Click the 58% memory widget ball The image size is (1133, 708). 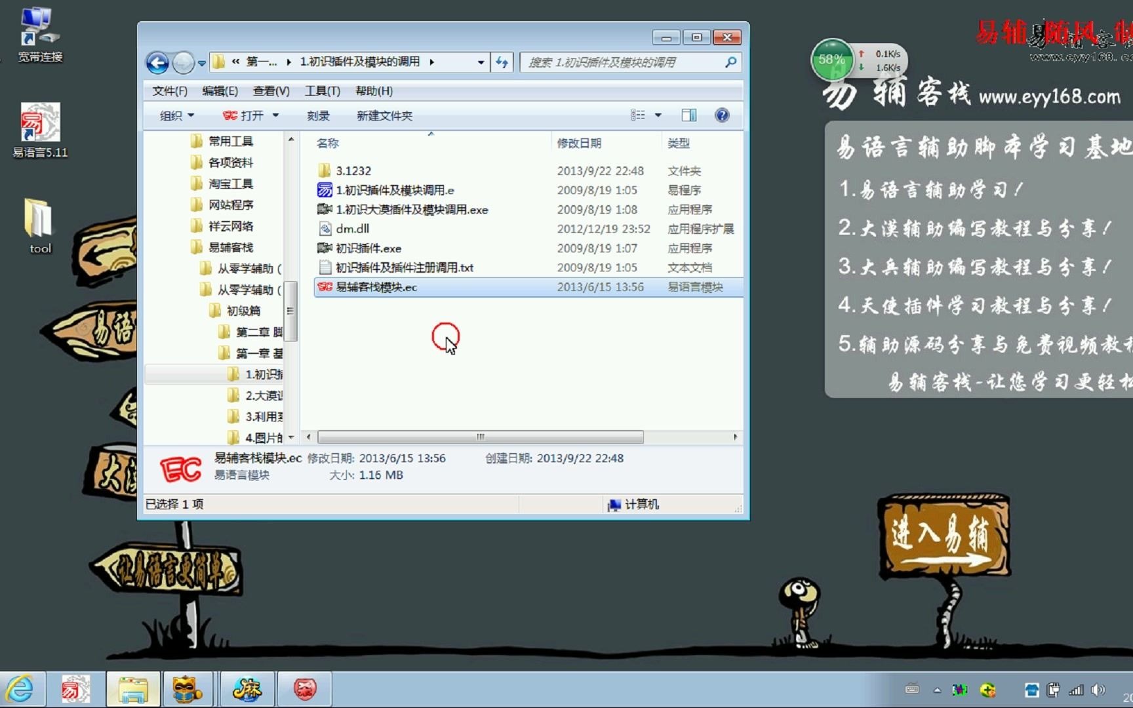(831, 60)
